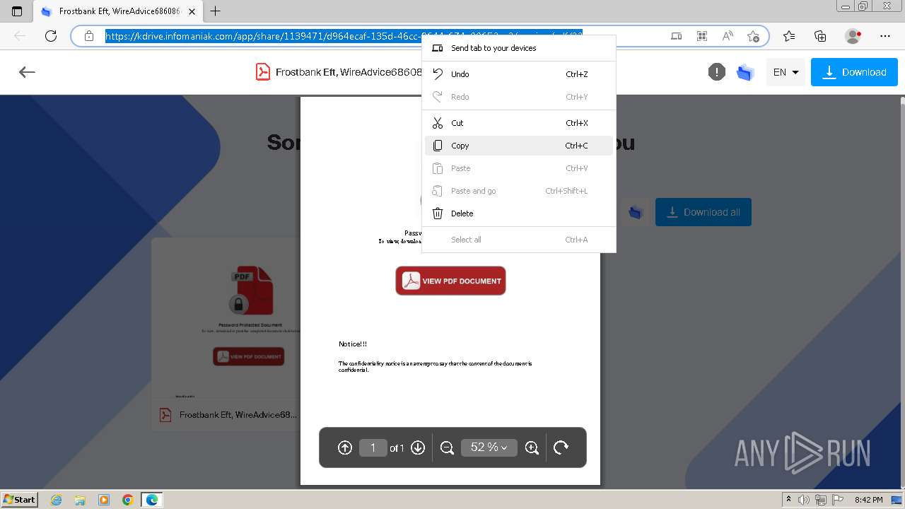
Task: Open the EN language dropdown
Action: pos(786,72)
